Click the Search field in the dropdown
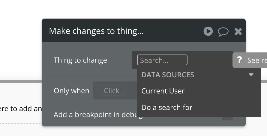This screenshot has width=267, height=136. [162, 60]
